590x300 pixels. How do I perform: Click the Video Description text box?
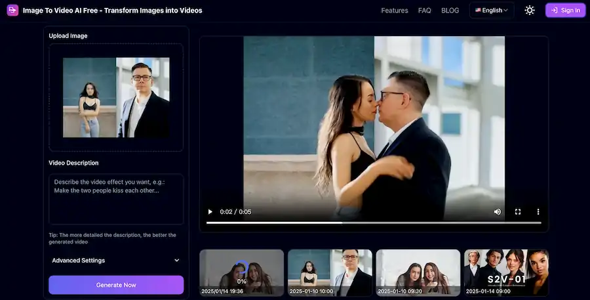(x=116, y=199)
